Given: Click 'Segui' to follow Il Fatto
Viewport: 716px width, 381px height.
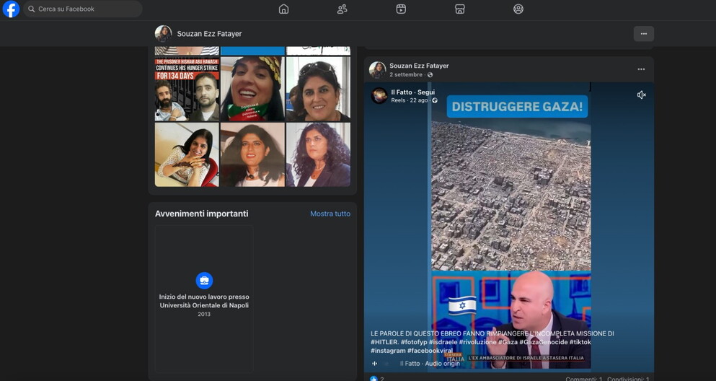Looking at the screenshot, I should click(426, 92).
